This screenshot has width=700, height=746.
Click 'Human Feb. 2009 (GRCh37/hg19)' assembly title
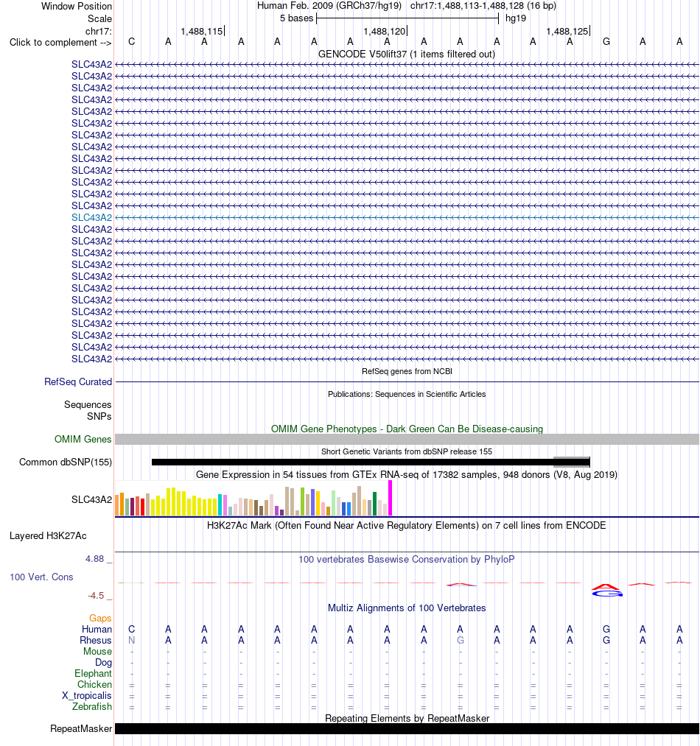coord(329,6)
